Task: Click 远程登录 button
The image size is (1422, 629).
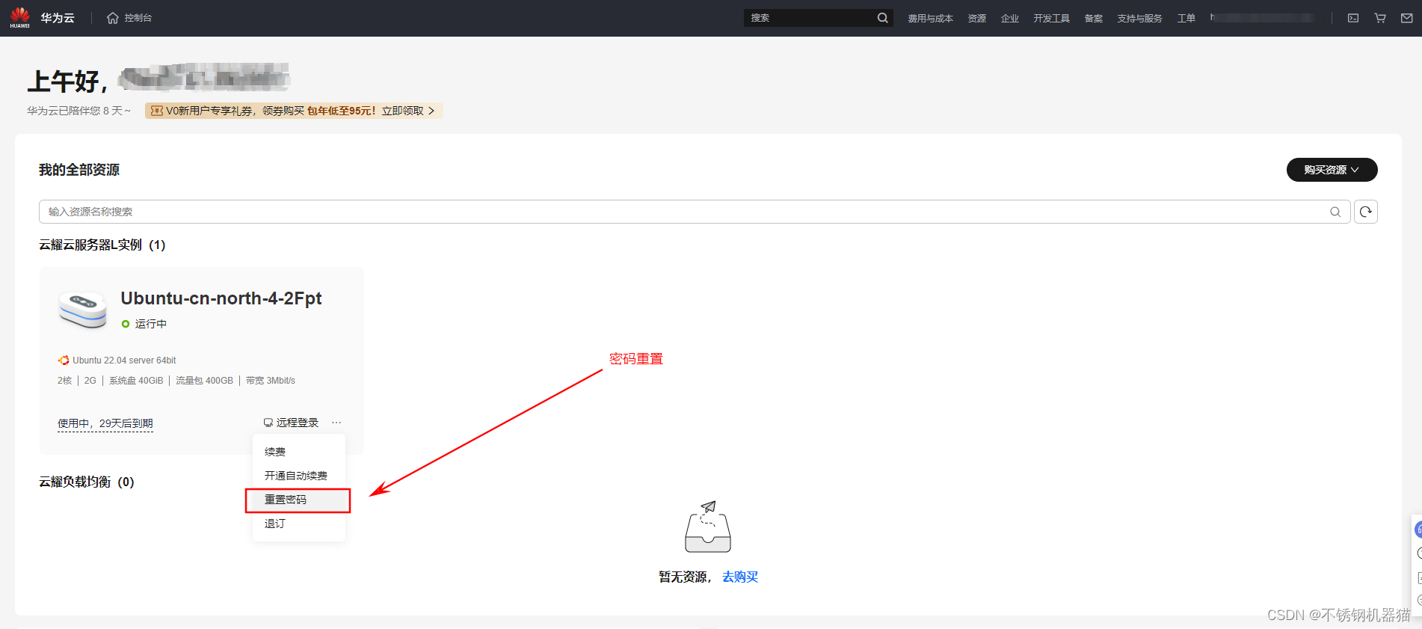Action: pyautogui.click(x=292, y=423)
